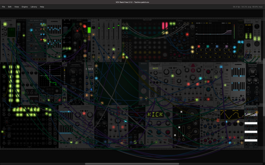The height and width of the screenshot is (165, 265).
Task: Click the green 105 BPM display on GNOME
Action: tap(11, 32)
